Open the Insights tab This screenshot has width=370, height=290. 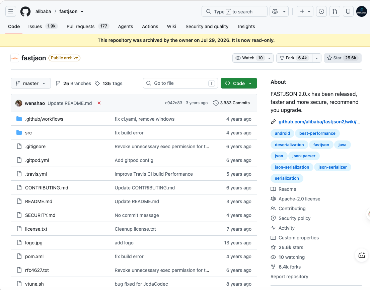(x=246, y=26)
